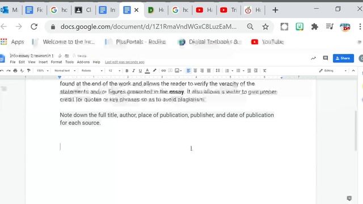Open the Add-ons menu
The width and height of the screenshot is (363, 204).
pyautogui.click(x=83, y=62)
